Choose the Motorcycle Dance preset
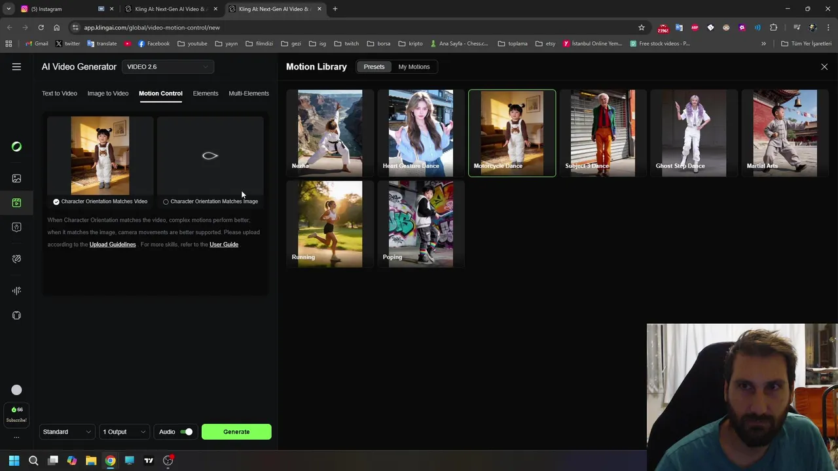Image resolution: width=838 pixels, height=471 pixels. [512, 133]
